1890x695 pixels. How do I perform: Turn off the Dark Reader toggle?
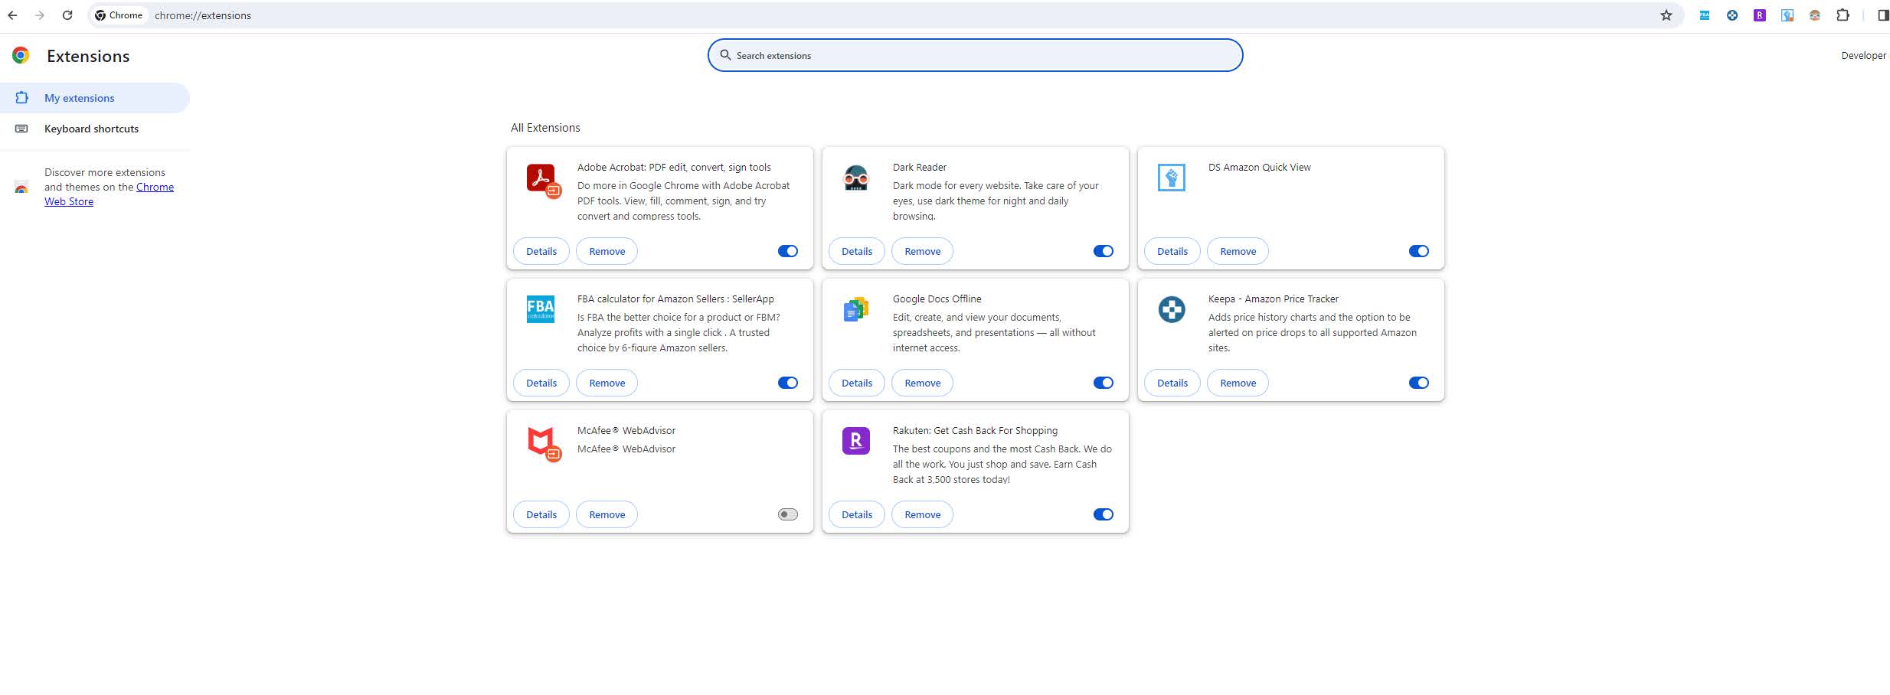[1104, 251]
